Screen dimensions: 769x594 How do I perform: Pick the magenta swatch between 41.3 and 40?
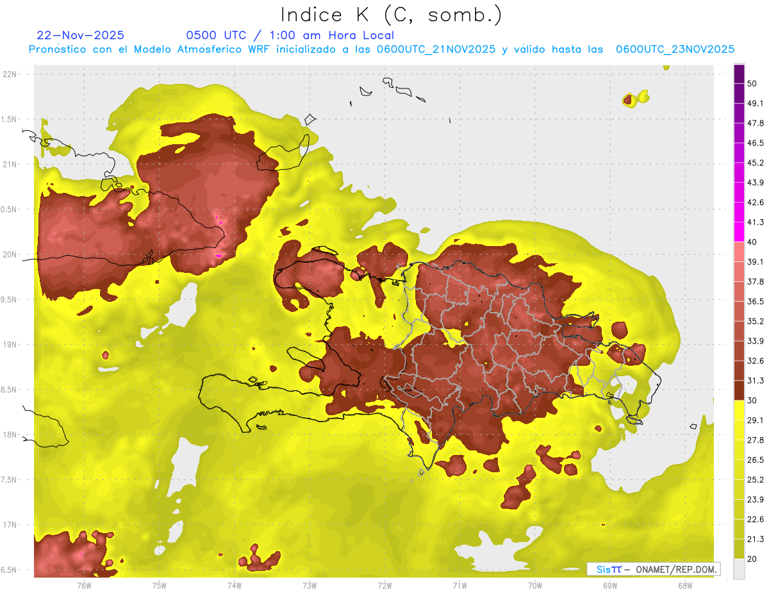[739, 232]
